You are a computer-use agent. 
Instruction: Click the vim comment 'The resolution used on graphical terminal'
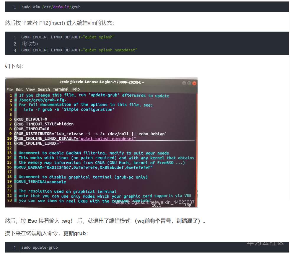point(65,191)
